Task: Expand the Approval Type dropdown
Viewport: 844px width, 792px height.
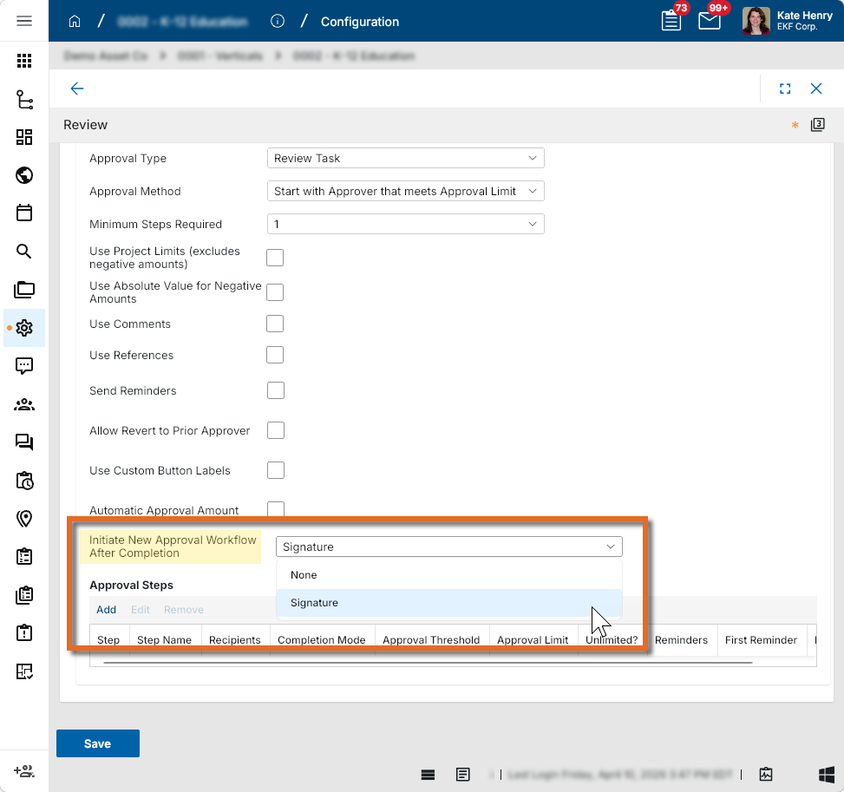Action: 405,158
